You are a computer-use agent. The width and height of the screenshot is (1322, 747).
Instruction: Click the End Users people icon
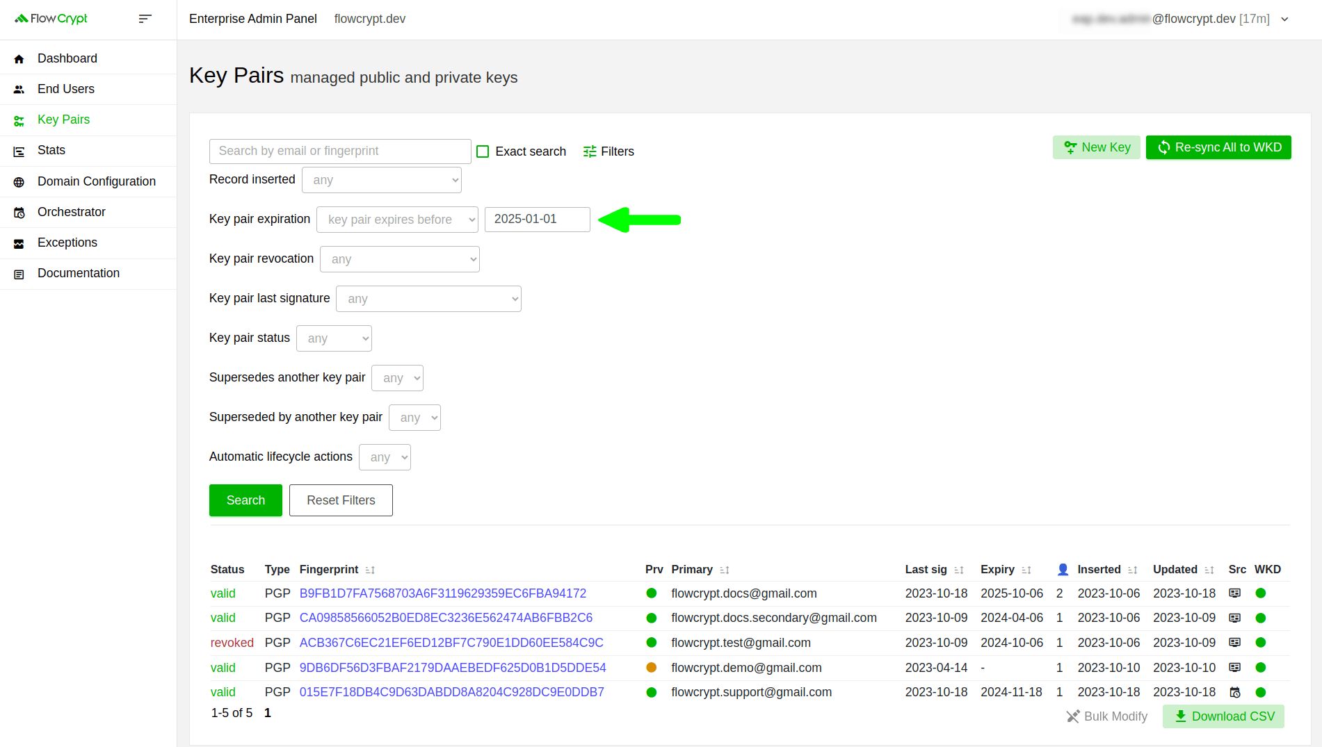click(19, 90)
